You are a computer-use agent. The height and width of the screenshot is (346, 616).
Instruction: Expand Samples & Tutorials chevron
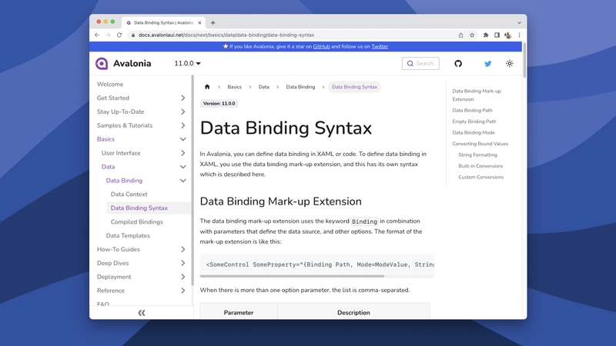(x=183, y=125)
